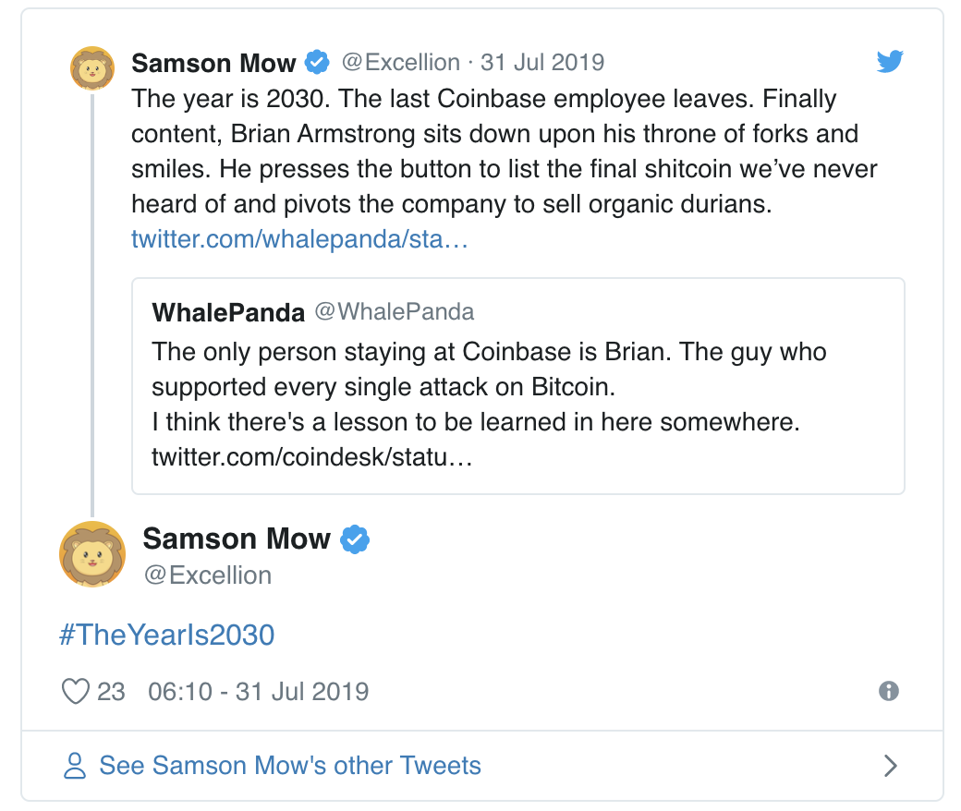
Task: Click the @Excellion handle under large name
Action: 207,575
